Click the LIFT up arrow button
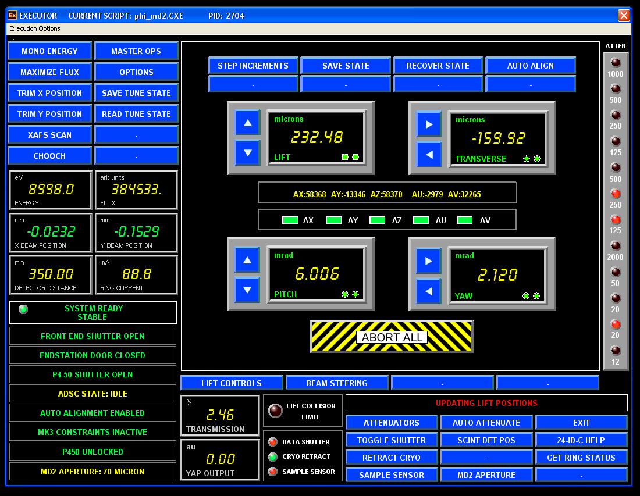The image size is (640, 496). (247, 123)
